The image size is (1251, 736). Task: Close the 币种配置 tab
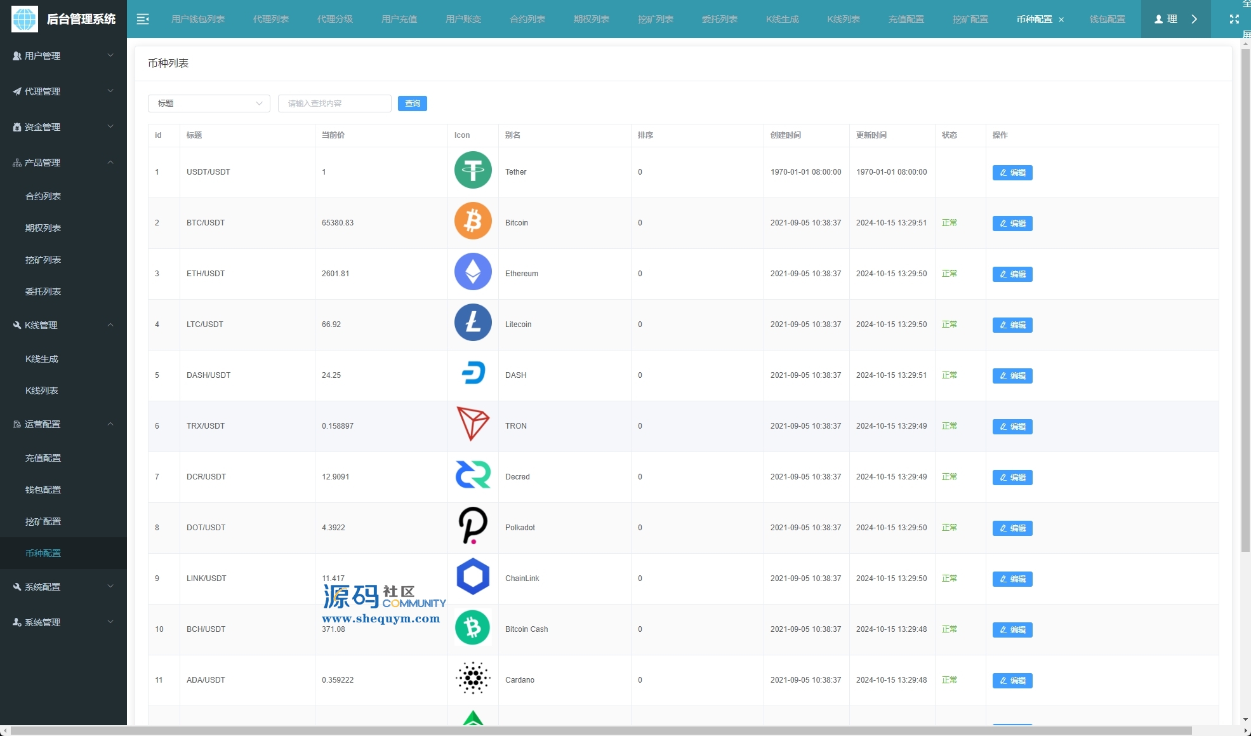point(1061,20)
